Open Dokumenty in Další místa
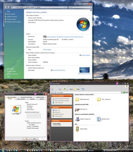This screenshot has width=133, height=152. [x=58, y=112]
